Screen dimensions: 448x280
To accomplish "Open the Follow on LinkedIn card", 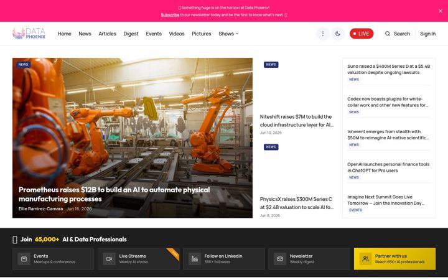I will point(224,259).
